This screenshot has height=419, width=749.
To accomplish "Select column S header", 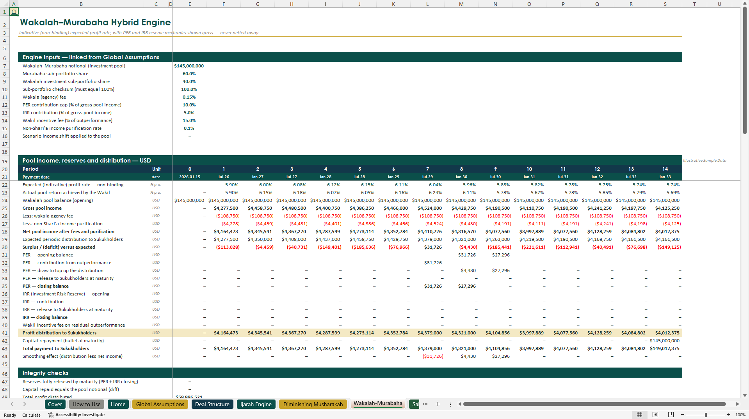I will click(x=665, y=4).
